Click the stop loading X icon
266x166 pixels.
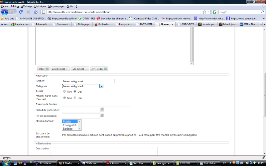coord(28,12)
